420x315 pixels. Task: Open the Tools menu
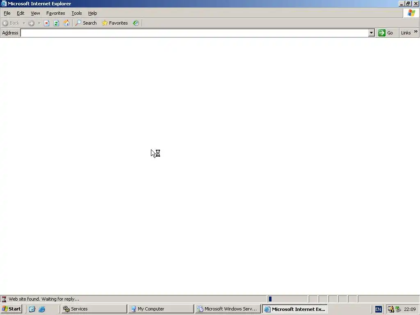pos(76,13)
